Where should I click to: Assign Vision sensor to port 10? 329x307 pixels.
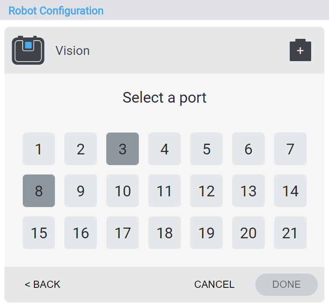123,191
